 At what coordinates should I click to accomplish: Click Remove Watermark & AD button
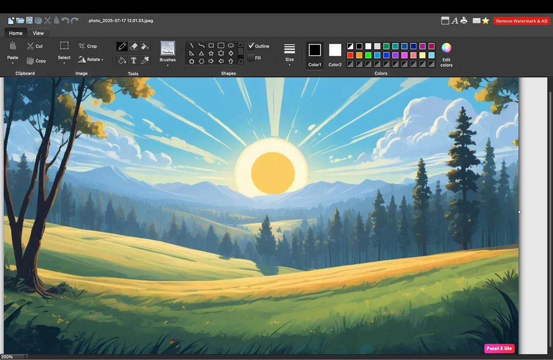tap(521, 21)
